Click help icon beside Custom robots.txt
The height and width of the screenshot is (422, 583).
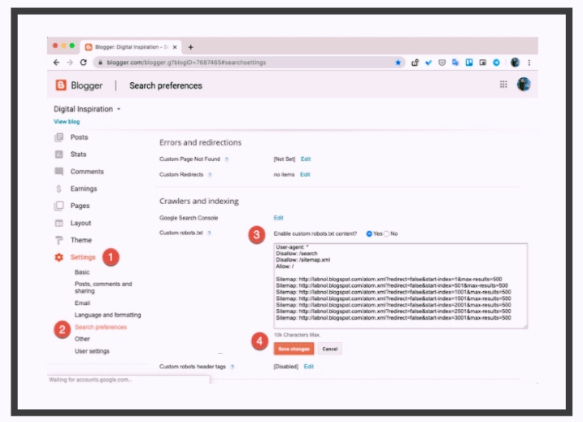pos(209,233)
